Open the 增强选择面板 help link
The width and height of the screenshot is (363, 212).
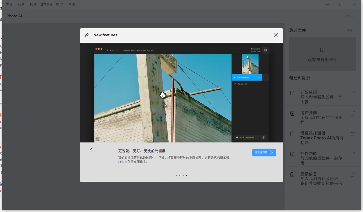323,136
